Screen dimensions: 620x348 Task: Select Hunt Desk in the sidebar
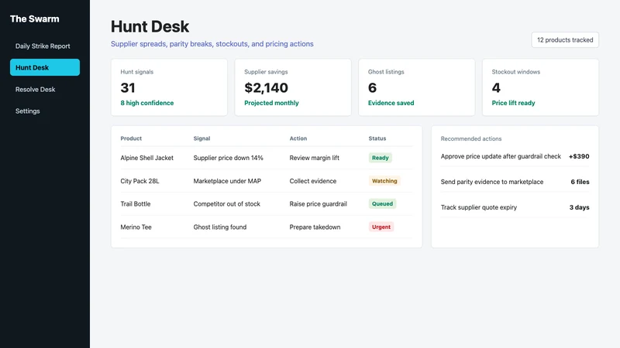pos(45,67)
